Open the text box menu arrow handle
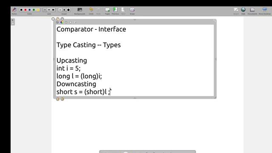The height and width of the screenshot is (153, 272). point(62,19)
